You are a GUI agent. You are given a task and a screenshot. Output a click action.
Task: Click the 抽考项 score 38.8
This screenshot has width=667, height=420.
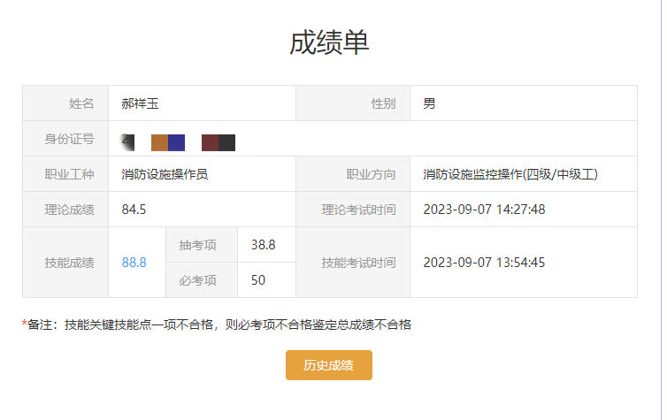point(263,245)
